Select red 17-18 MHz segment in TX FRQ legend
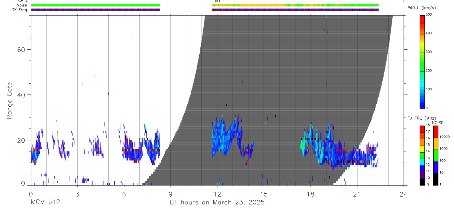This screenshot has height=210, width=454. point(422,129)
